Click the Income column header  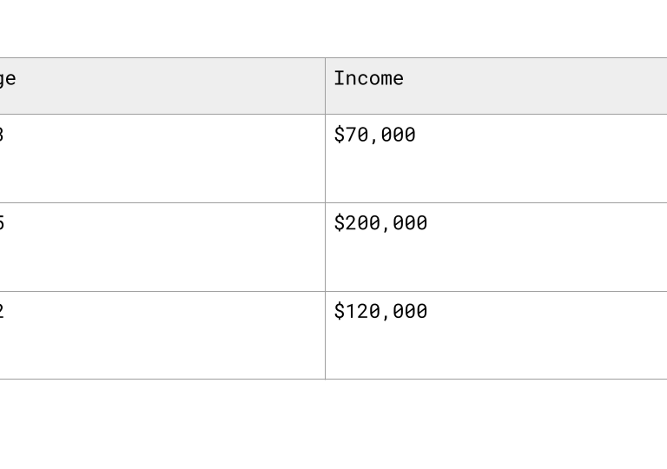tap(369, 78)
